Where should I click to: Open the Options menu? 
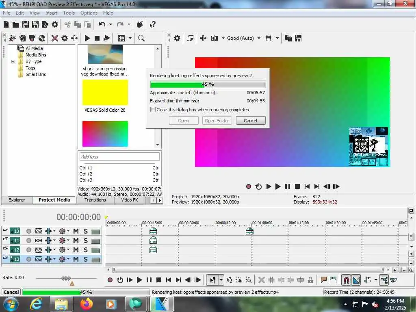pyautogui.click(x=89, y=13)
